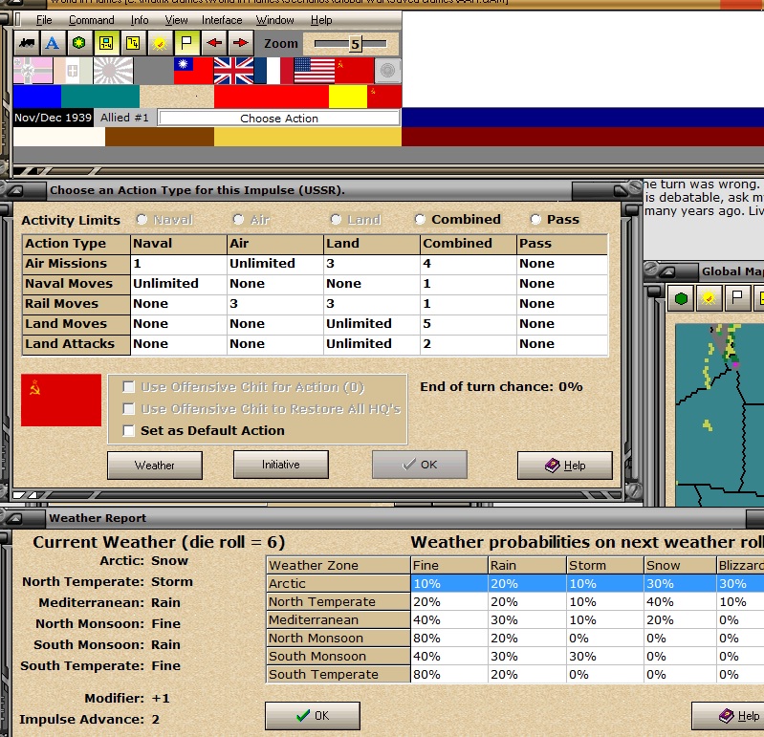Click the Global Map minimap view
764x737 pixels.
click(x=719, y=415)
